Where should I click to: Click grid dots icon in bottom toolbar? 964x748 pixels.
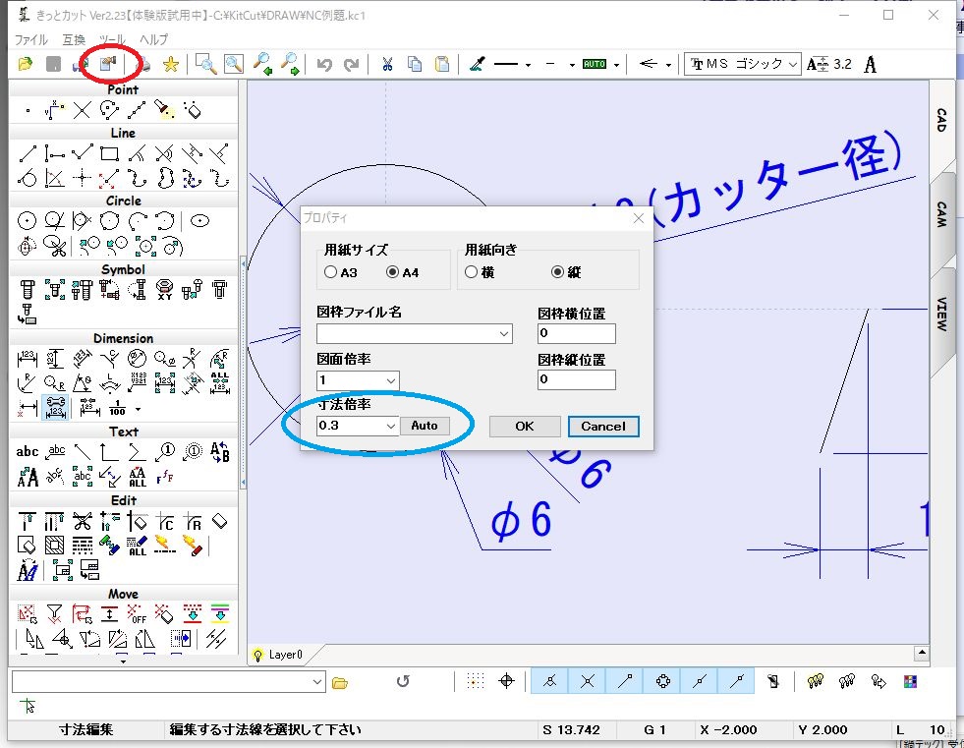point(476,681)
